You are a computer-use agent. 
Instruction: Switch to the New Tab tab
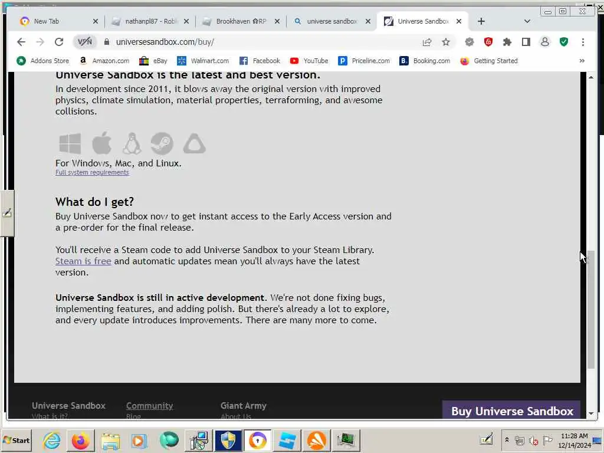click(58, 21)
